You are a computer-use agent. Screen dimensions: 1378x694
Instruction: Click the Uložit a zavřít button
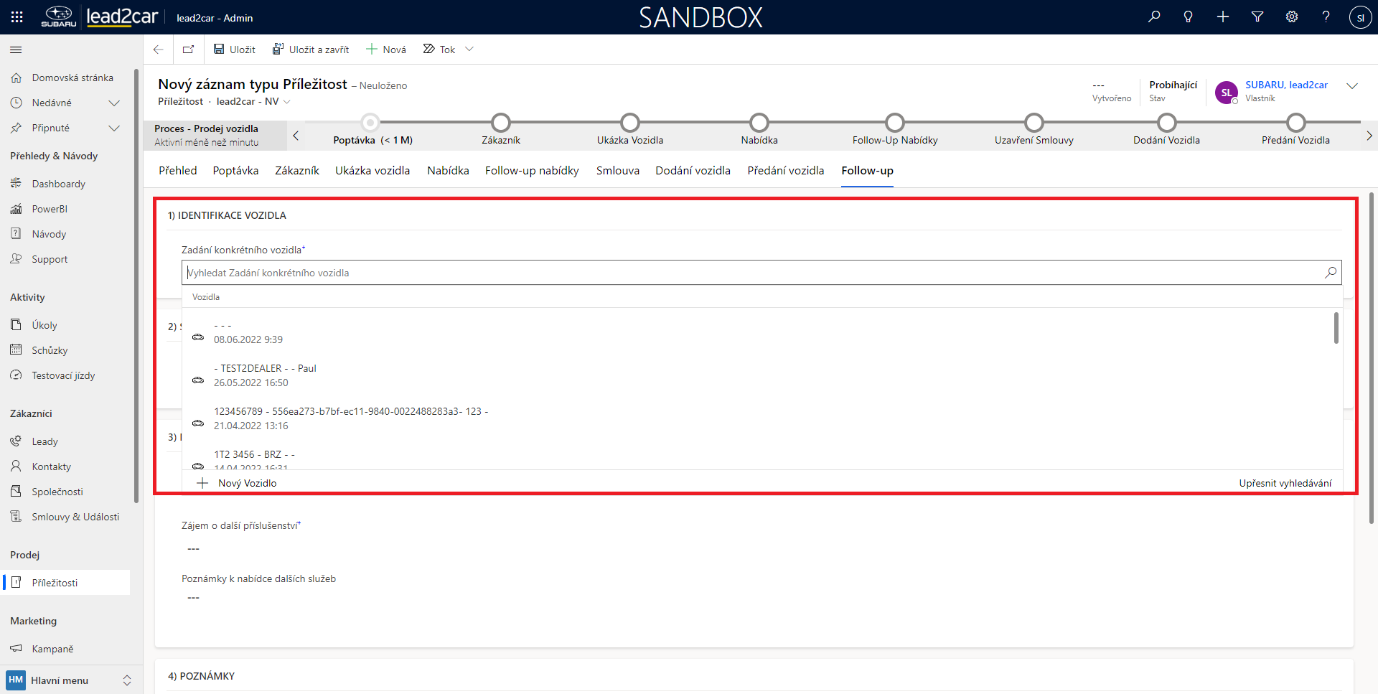click(311, 50)
